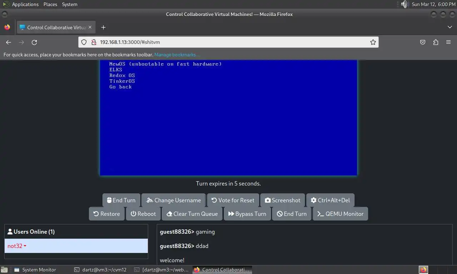Open the list all tabs chevron

click(x=450, y=27)
